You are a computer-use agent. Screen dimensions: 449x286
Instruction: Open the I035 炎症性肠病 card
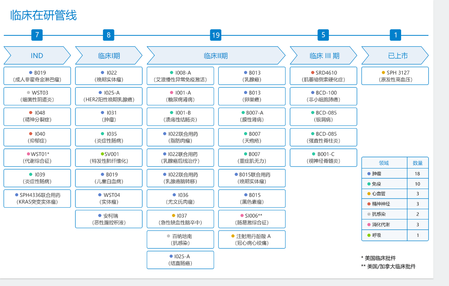pos(109,137)
